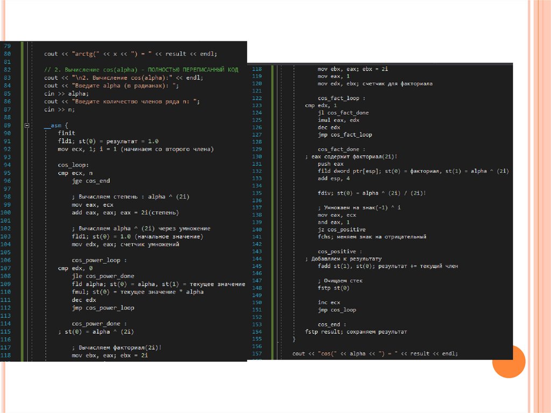Click the "inc ecx" instruction
551x413 pixels.
329,302
